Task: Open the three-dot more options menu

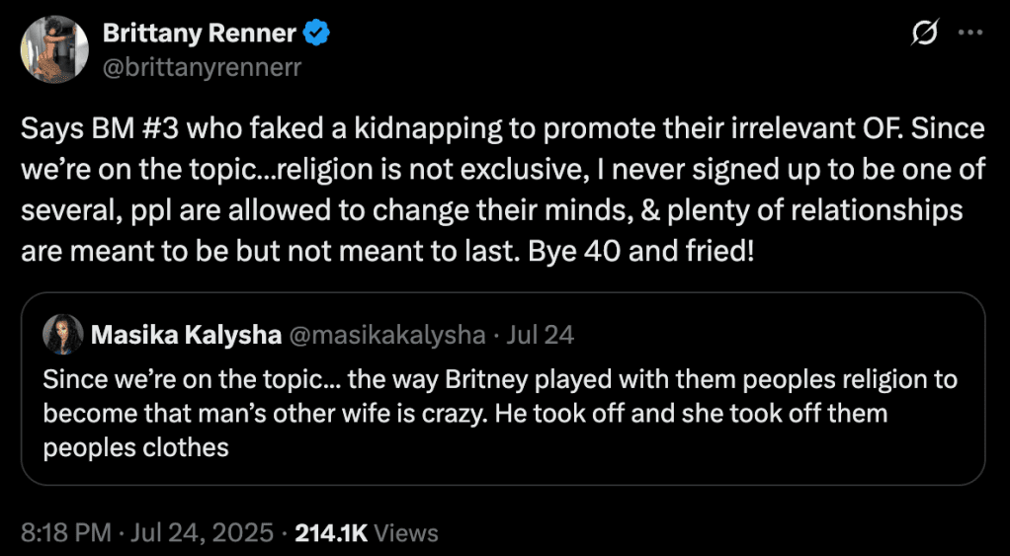Action: click(968, 33)
